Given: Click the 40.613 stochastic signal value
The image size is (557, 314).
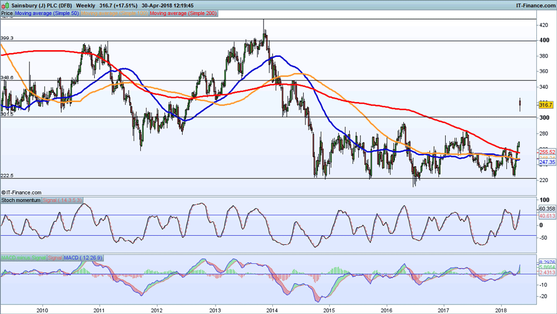Looking at the screenshot, I should coord(547,216).
